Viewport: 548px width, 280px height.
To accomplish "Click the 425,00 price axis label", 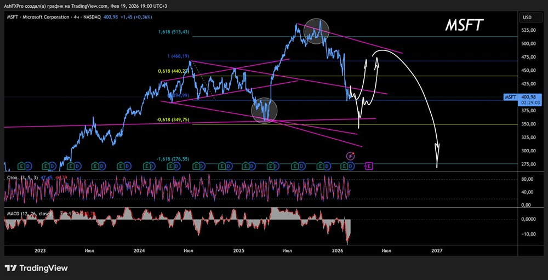I will pos(528,84).
